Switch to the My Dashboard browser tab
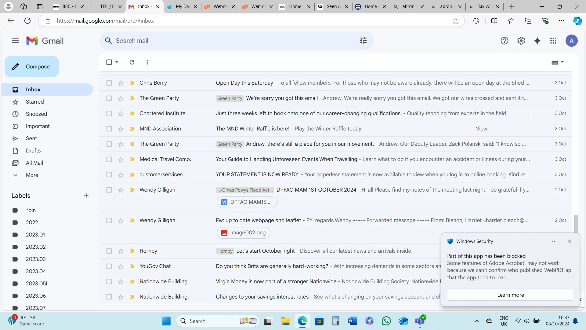The width and height of the screenshot is (586, 330). tap(182, 6)
